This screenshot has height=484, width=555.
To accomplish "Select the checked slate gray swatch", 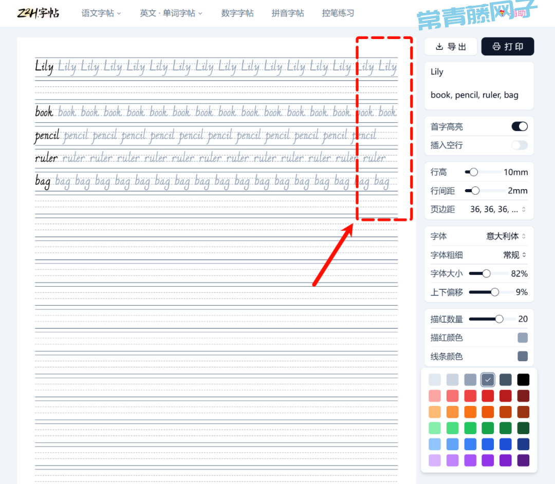I will coord(488,380).
